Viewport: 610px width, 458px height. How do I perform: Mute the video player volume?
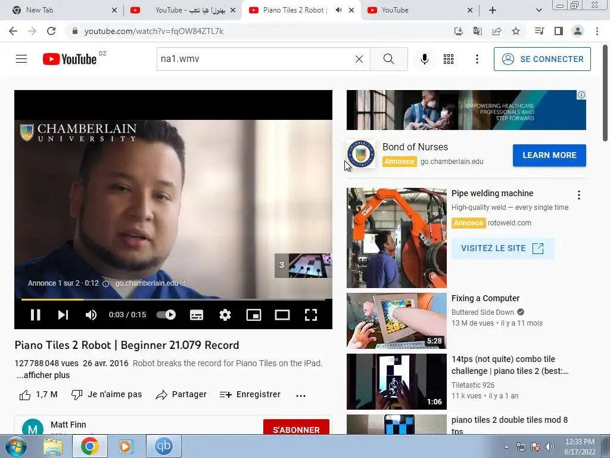pyautogui.click(x=91, y=315)
